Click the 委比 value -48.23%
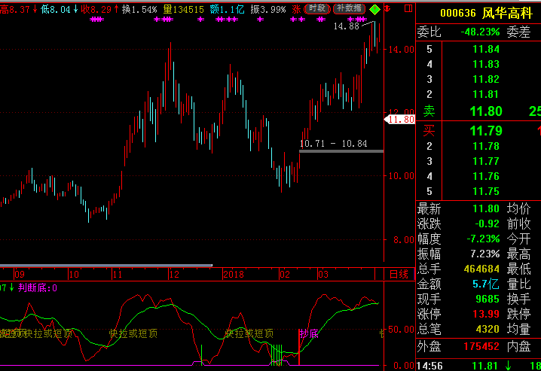The image size is (541, 371). [480, 32]
